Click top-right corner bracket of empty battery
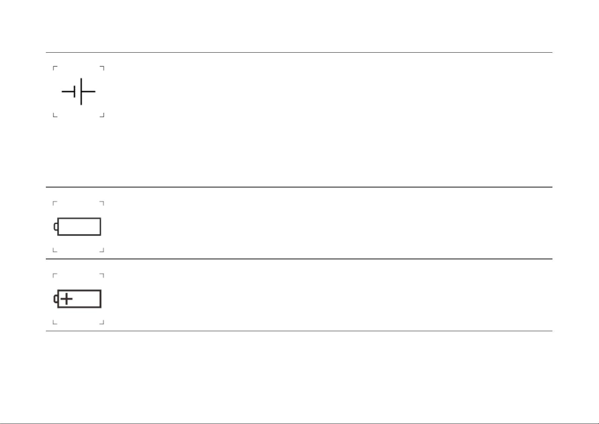The image size is (599, 424). pyautogui.click(x=102, y=203)
